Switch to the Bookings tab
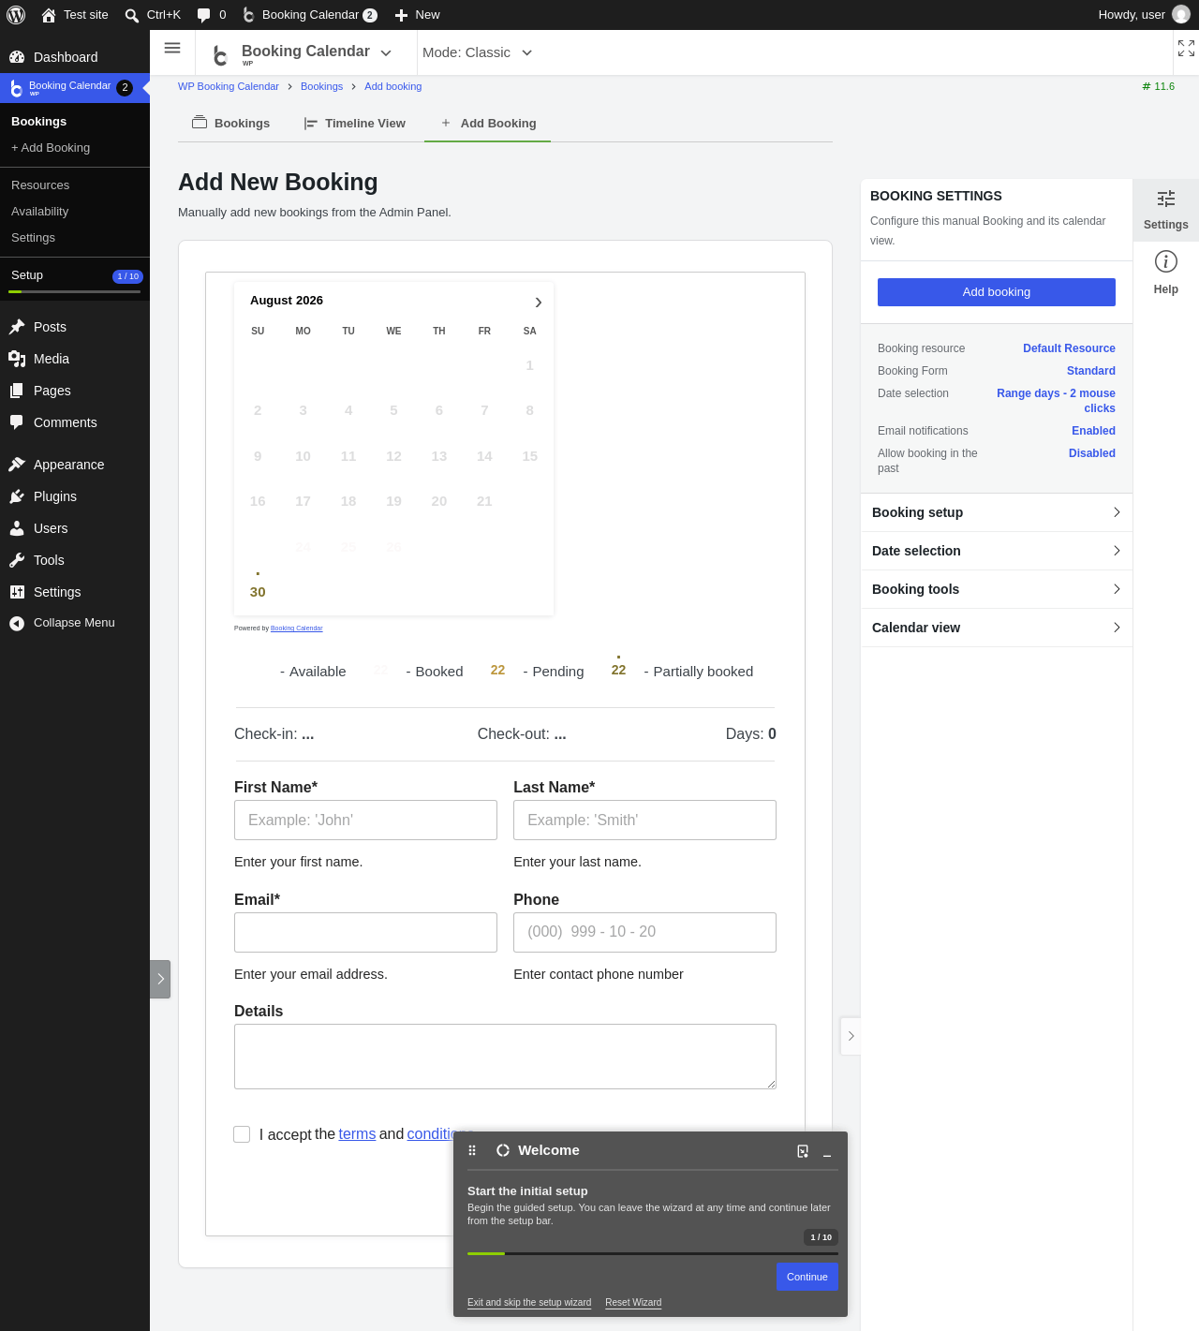This screenshot has width=1199, height=1331. [230, 123]
